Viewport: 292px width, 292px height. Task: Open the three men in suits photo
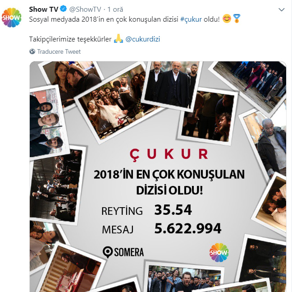tap(171, 86)
